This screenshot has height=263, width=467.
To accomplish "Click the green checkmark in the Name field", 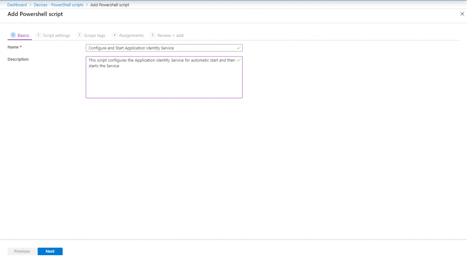I will [239, 48].
